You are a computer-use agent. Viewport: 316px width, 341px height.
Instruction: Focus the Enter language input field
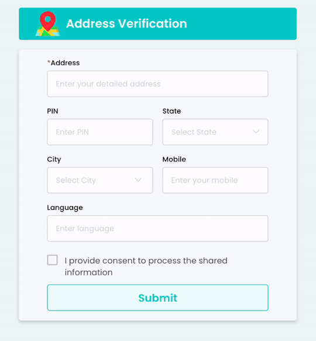(x=157, y=229)
